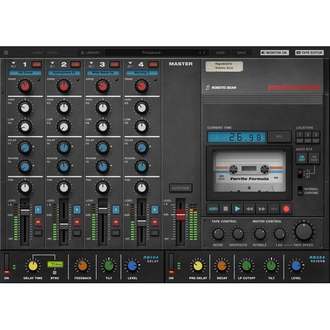This screenshot has height=330, width=330.
Task: Jump to locator 3
Action: [316, 135]
